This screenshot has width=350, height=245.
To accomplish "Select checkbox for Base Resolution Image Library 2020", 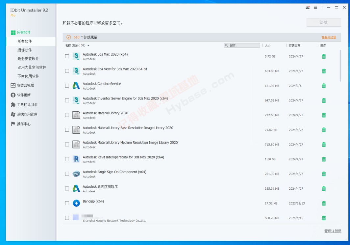I will (67, 130).
